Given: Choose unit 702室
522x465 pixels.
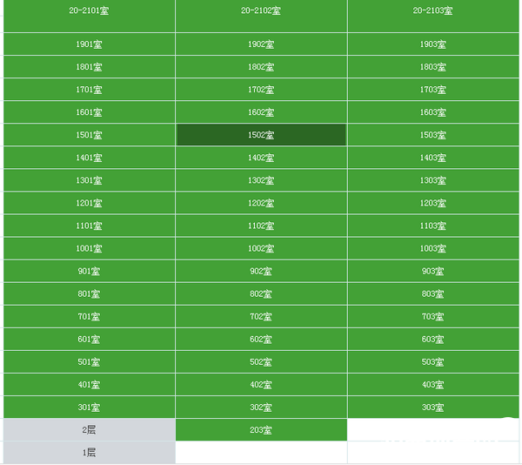Looking at the screenshot, I should 261,316.
